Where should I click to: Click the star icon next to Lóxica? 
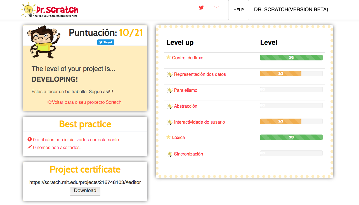pyautogui.click(x=168, y=137)
